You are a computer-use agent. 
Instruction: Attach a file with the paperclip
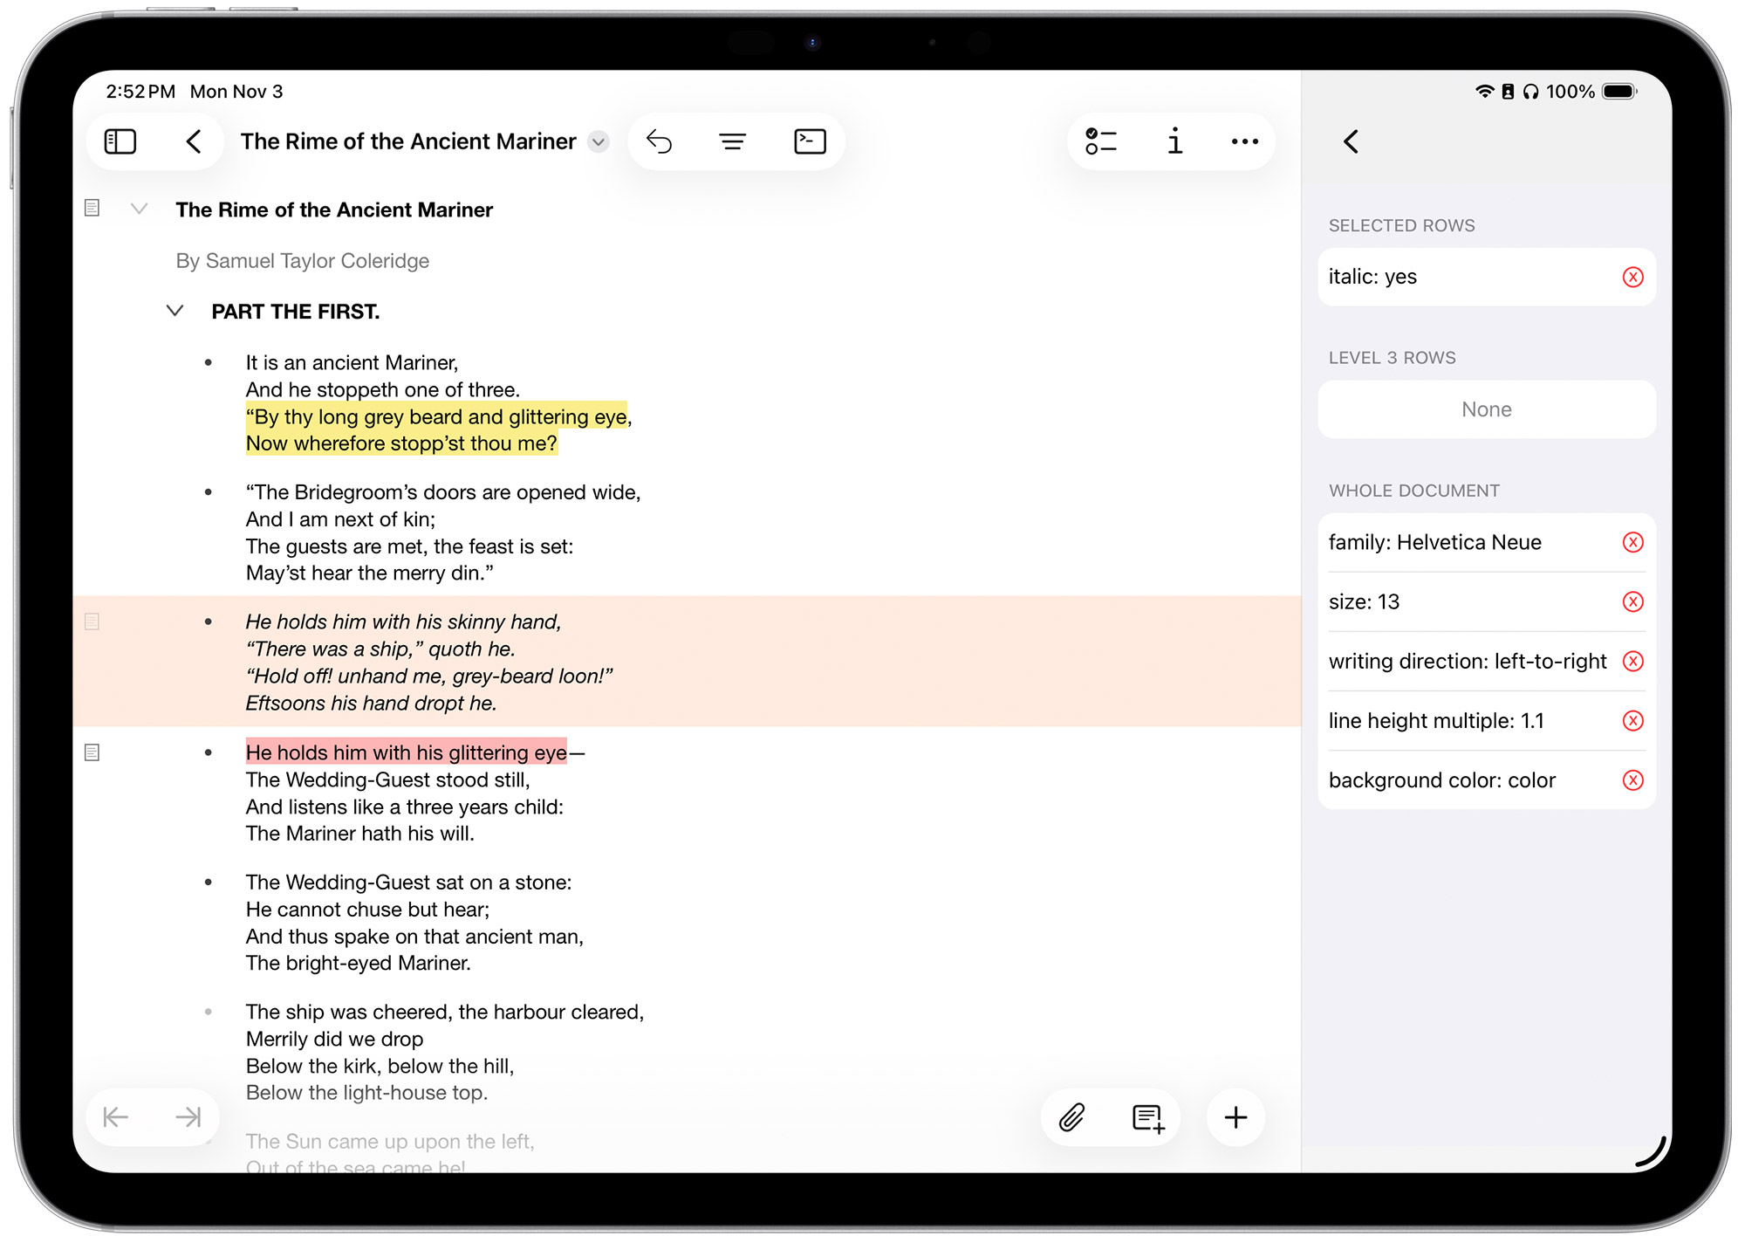click(x=1071, y=1117)
